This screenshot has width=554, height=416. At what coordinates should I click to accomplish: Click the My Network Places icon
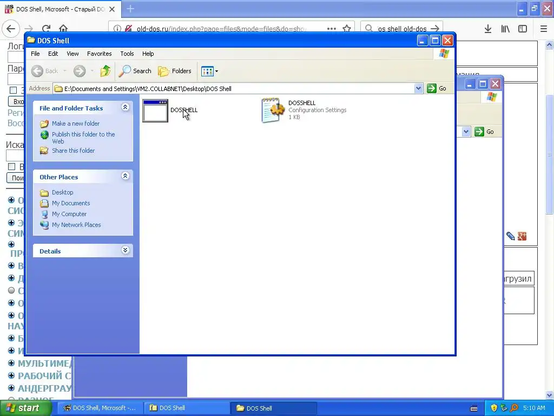pos(44,225)
